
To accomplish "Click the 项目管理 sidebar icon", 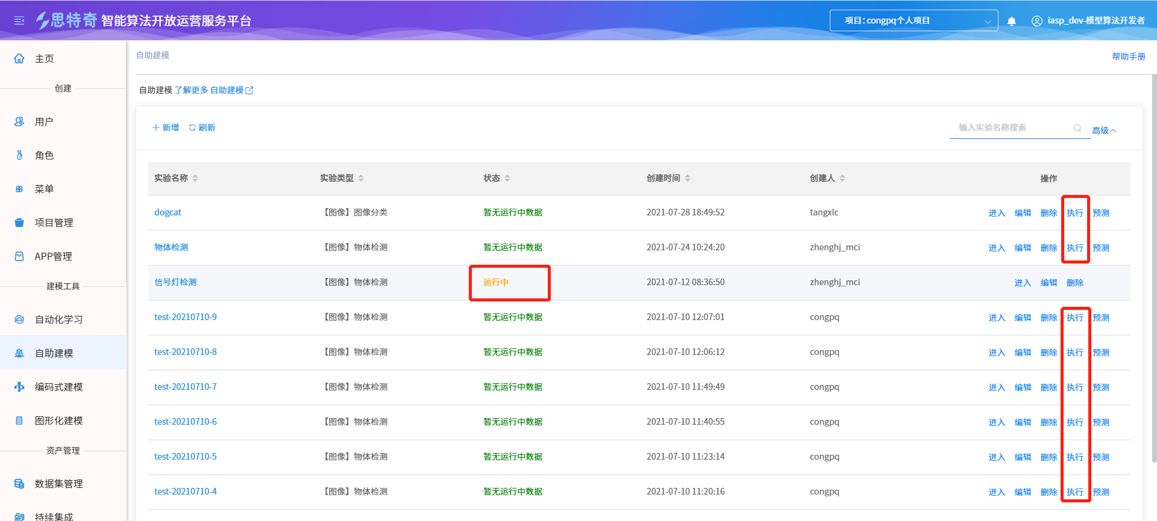I will point(19,223).
